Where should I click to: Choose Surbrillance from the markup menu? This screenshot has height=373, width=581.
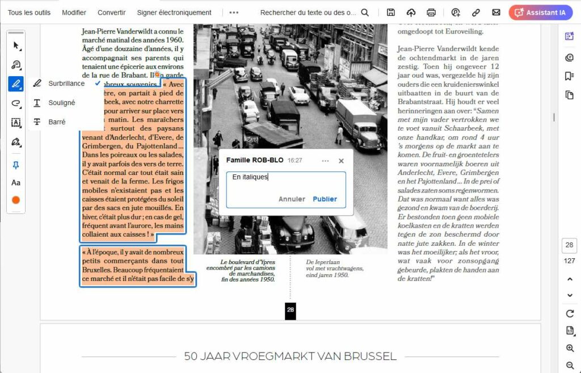pyautogui.click(x=66, y=83)
